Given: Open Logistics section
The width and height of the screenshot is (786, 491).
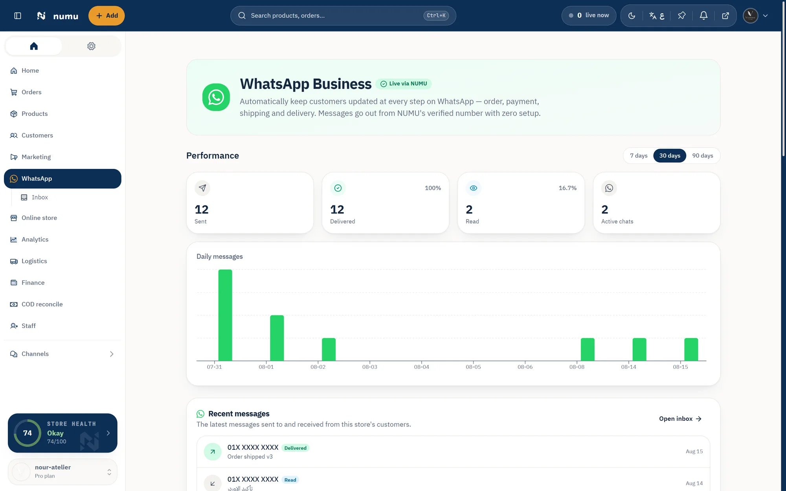Looking at the screenshot, I should (x=62, y=261).
